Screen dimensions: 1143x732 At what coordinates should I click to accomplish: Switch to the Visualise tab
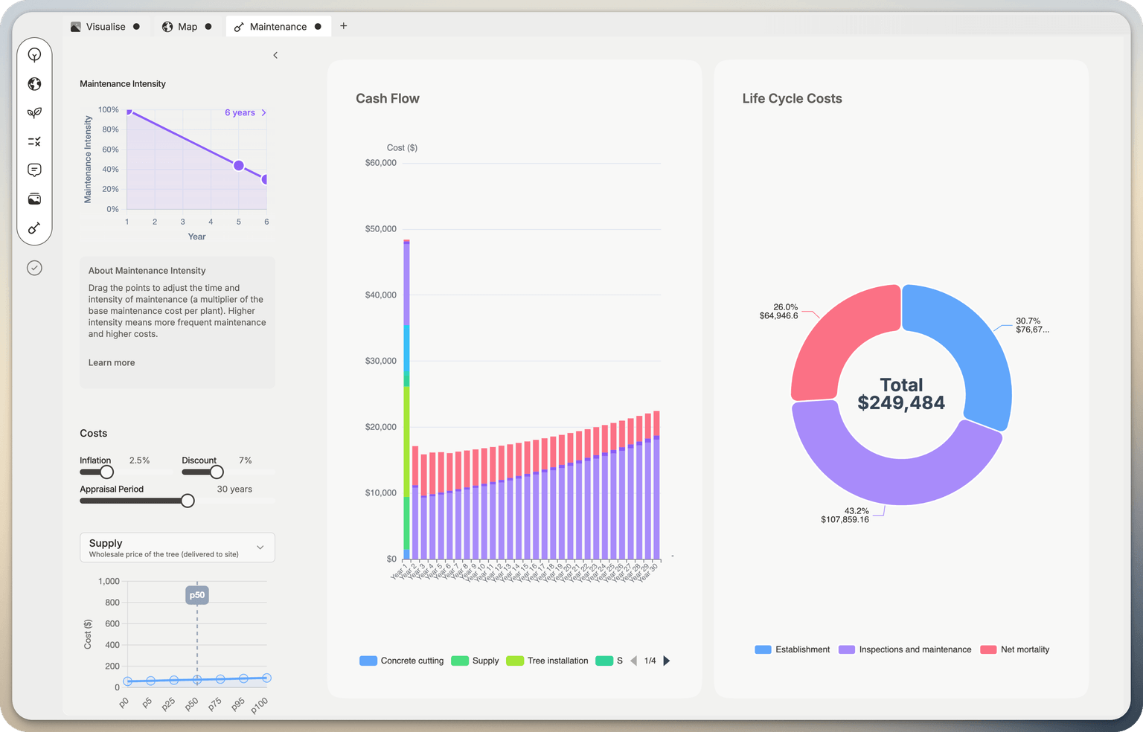(105, 27)
